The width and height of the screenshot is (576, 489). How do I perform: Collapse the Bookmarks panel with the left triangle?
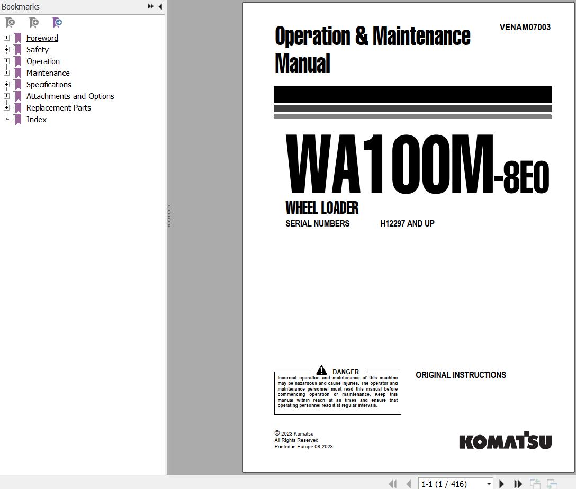(x=160, y=6)
